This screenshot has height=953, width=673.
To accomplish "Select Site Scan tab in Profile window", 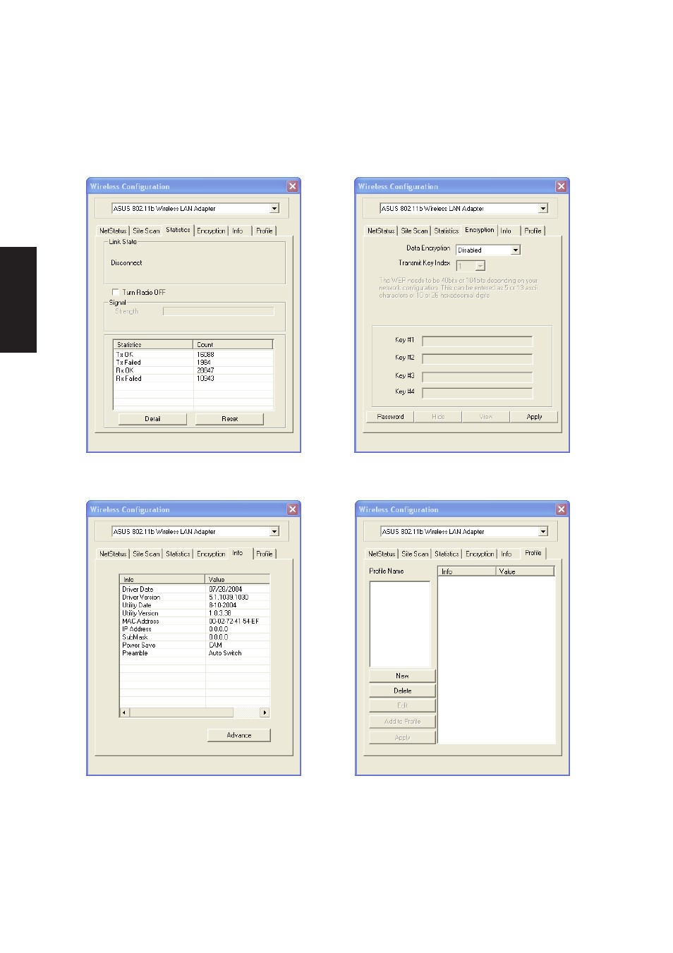I will pos(415,554).
